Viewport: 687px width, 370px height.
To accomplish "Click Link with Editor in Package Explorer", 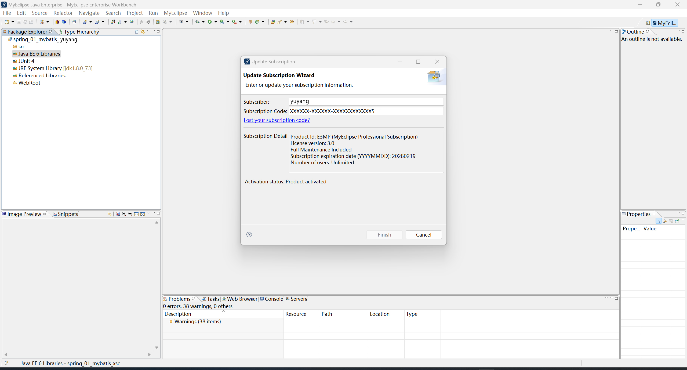I will point(143,32).
